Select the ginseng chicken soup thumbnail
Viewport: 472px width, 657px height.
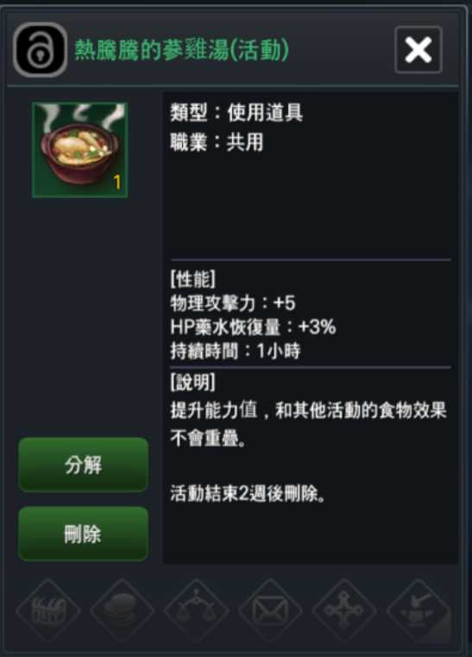point(80,150)
